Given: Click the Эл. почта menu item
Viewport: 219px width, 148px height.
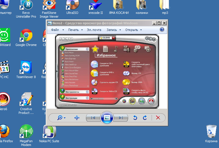Looking at the screenshot, I should (94, 30).
